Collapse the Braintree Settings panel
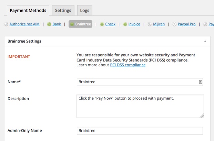 pyautogui.click(x=205, y=41)
